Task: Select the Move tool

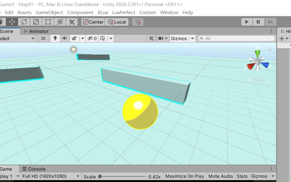Action: coord(12,22)
